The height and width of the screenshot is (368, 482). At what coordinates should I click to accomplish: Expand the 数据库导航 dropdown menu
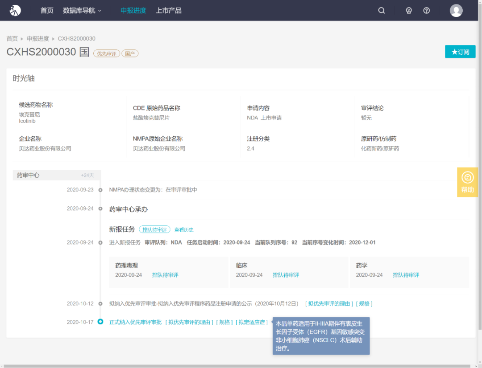pyautogui.click(x=82, y=10)
